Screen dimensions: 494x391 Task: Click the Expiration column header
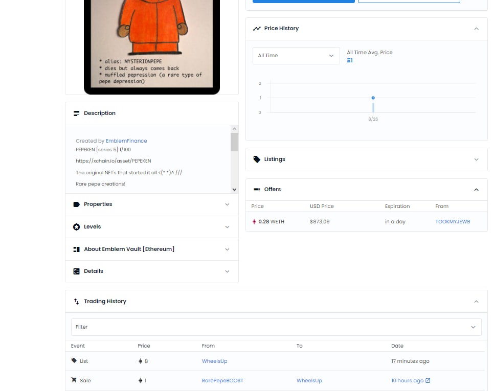click(x=397, y=206)
